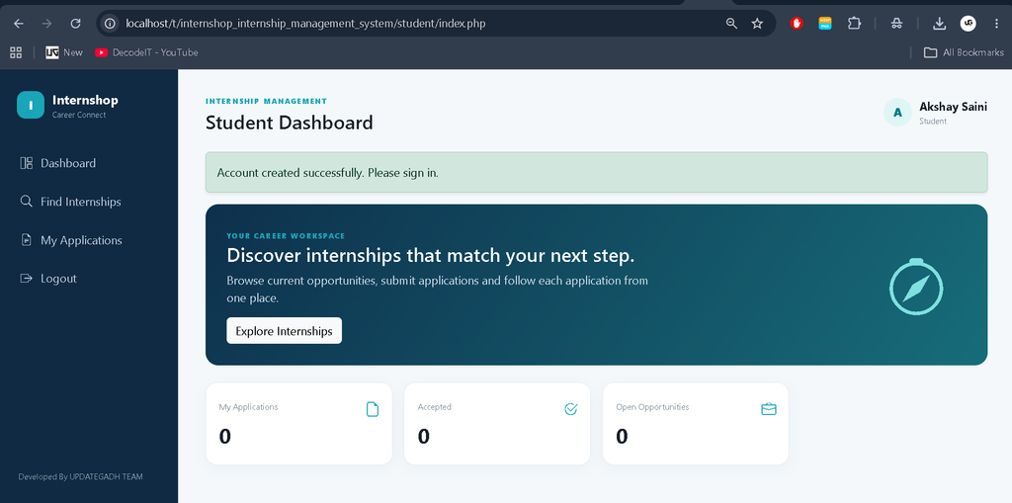Open the browser three-dot menu
Image resolution: width=1012 pixels, height=503 pixels.
tap(996, 24)
